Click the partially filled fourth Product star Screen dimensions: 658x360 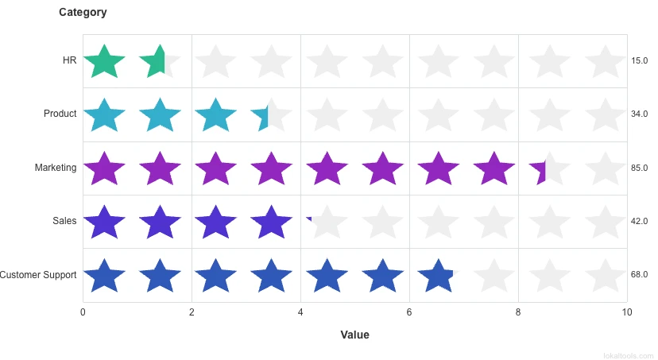coord(264,116)
